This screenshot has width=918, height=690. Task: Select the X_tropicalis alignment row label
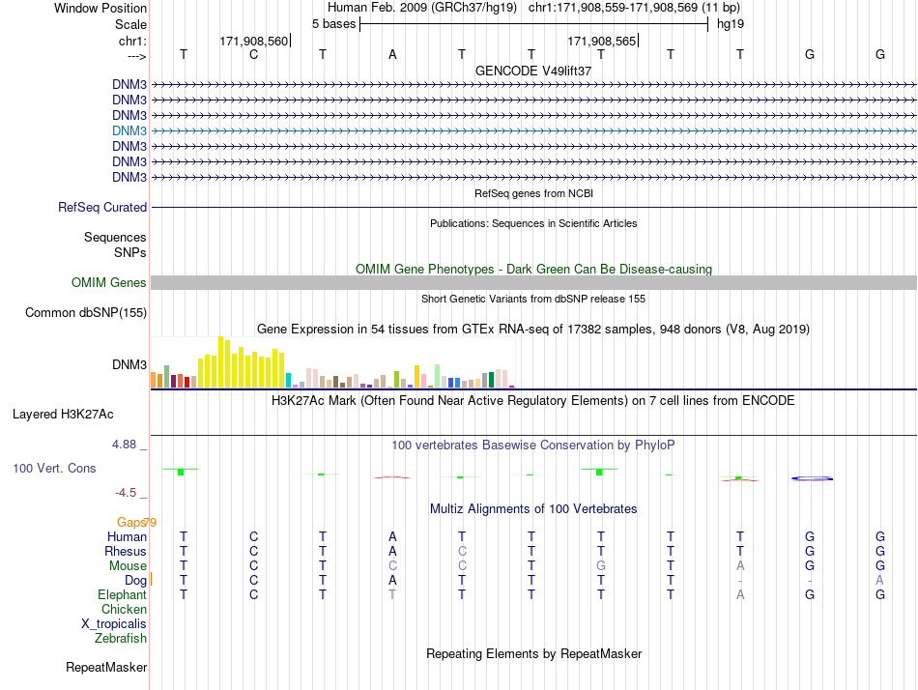click(x=114, y=624)
